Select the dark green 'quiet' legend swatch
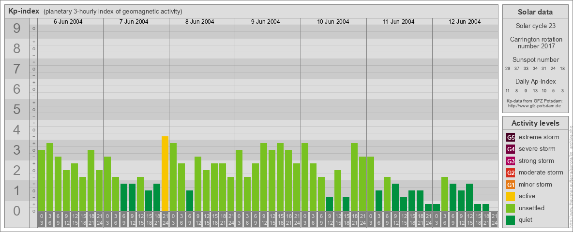Screen dimensions: 573x232 [x=511, y=219]
